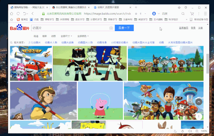Viewport: 214px width, 136px height.
Task: Open the 百度首页 link
Action: pos(184,28)
